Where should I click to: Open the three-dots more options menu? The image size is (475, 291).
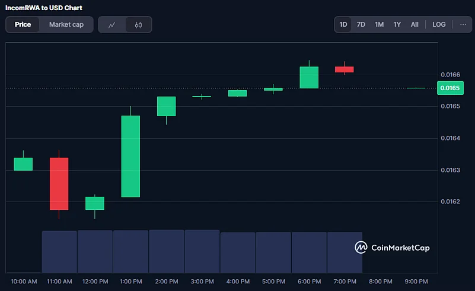[x=463, y=24]
